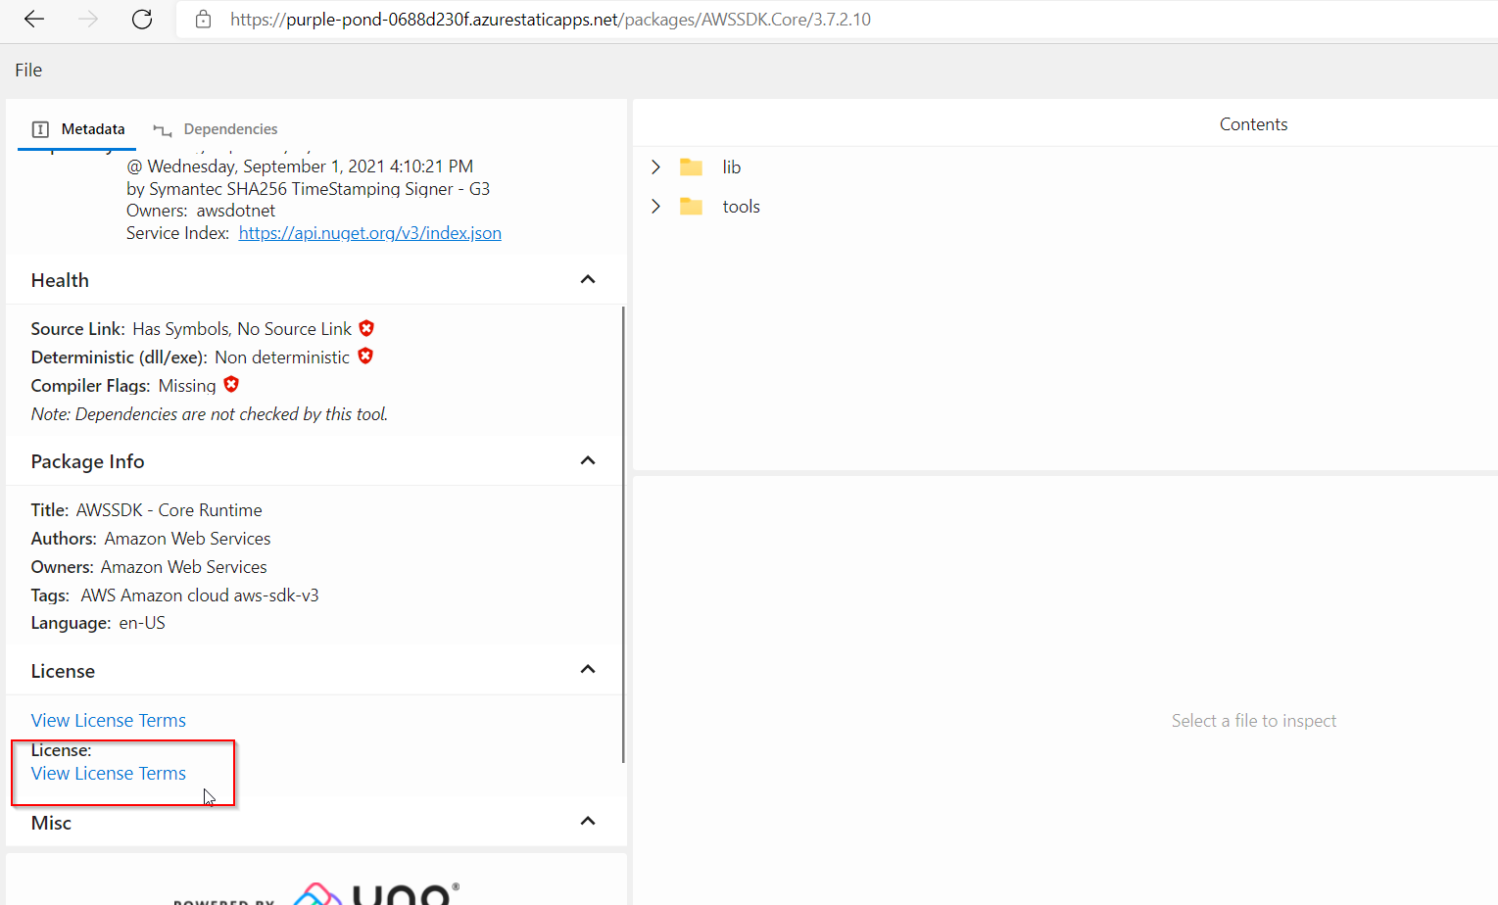Expand the lib folder

[656, 167]
